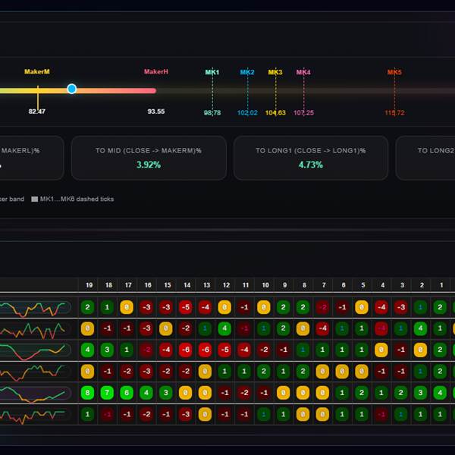Image resolution: width=455 pixels, height=455 pixels.
Task: Click the green 6 cell in column 17
Action: pos(127,393)
